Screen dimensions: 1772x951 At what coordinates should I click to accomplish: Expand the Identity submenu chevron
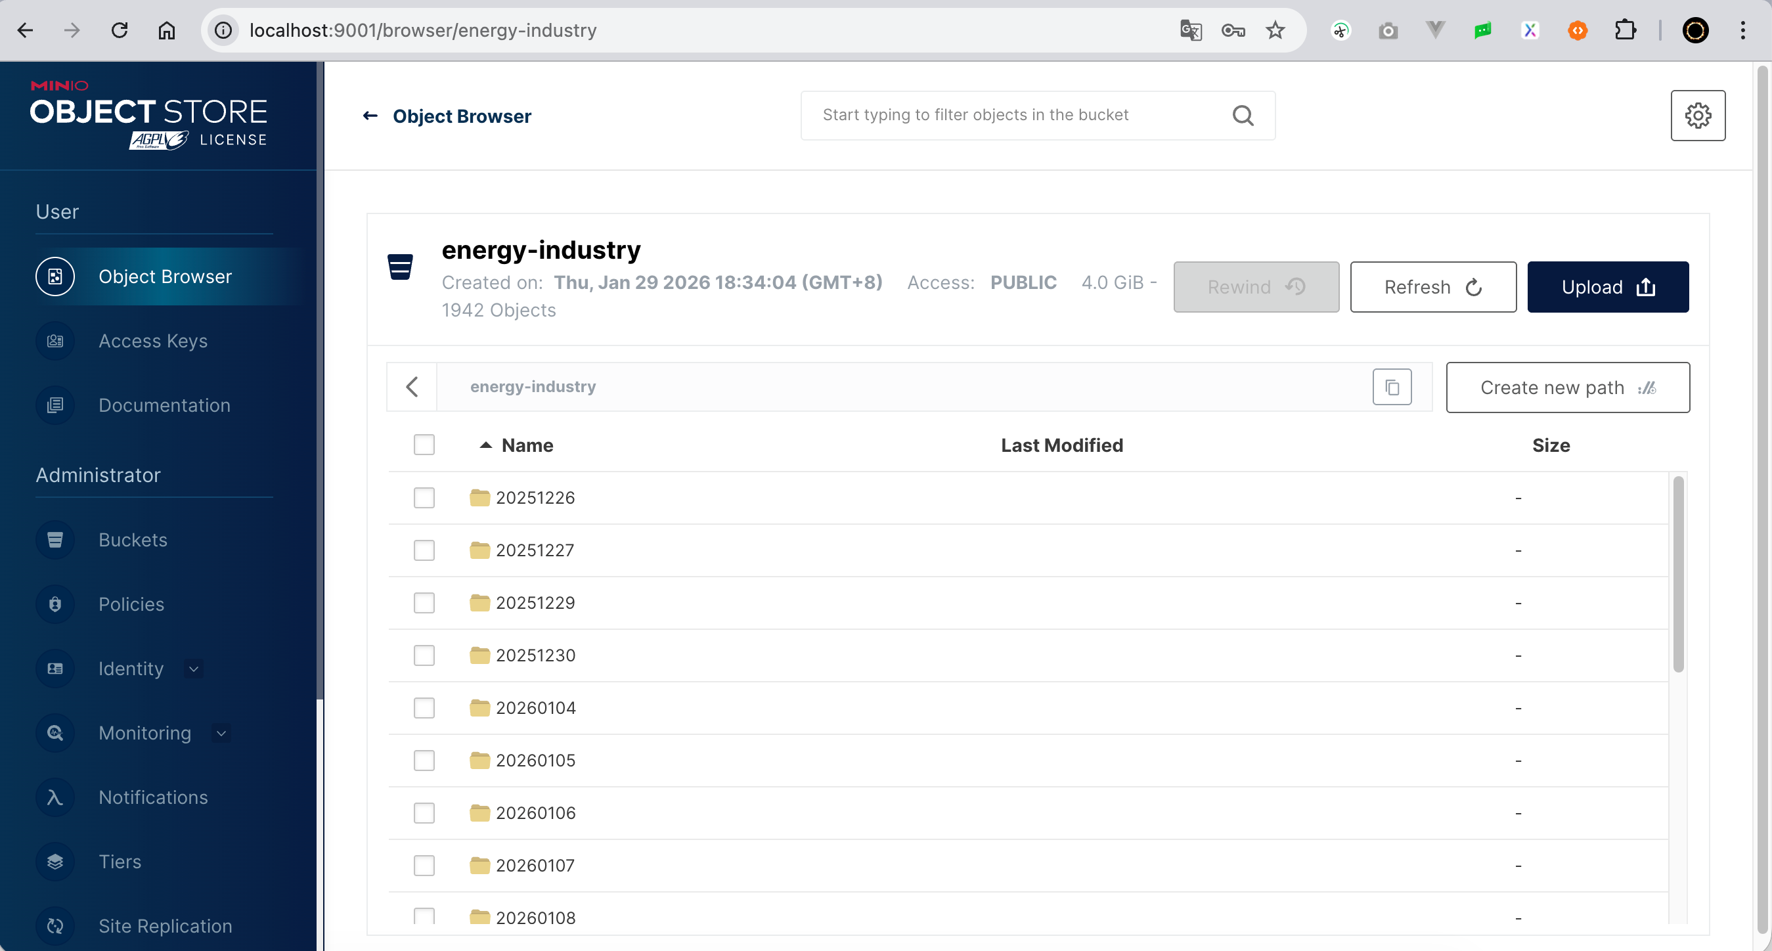194,669
